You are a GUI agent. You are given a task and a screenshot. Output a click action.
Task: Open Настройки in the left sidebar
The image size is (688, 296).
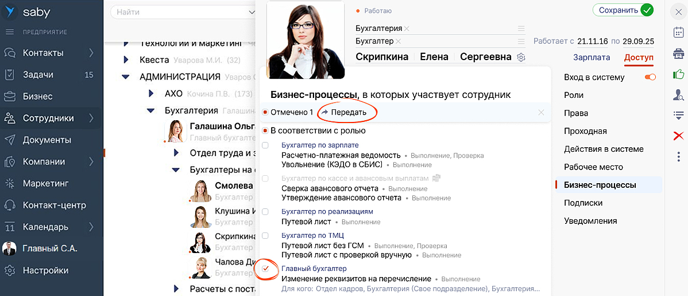coord(45,270)
